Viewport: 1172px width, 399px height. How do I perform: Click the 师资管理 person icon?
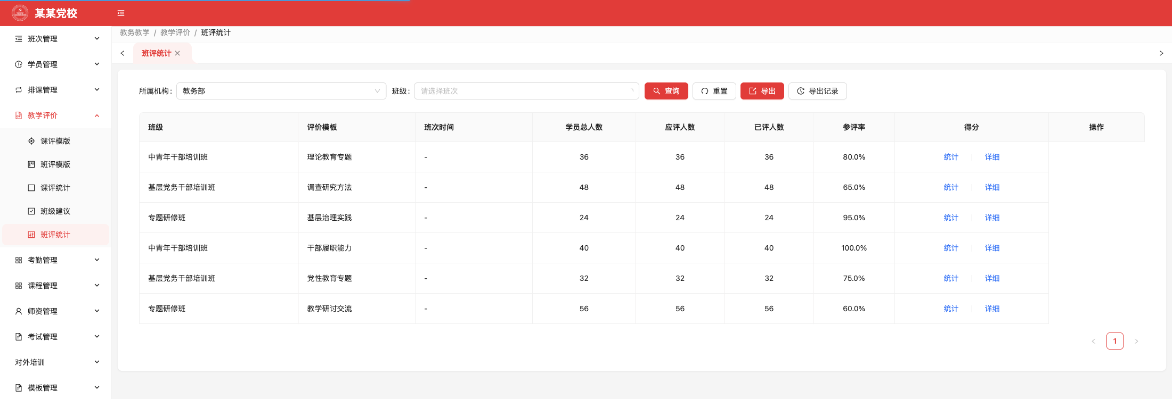coord(19,311)
